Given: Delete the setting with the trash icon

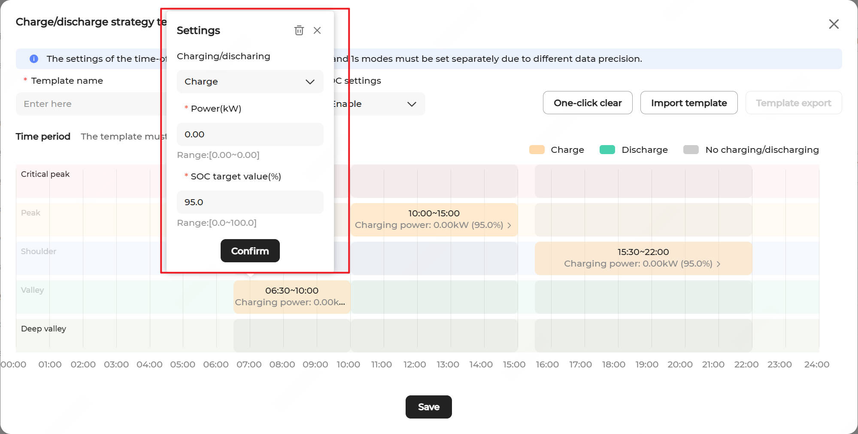Looking at the screenshot, I should [x=299, y=30].
